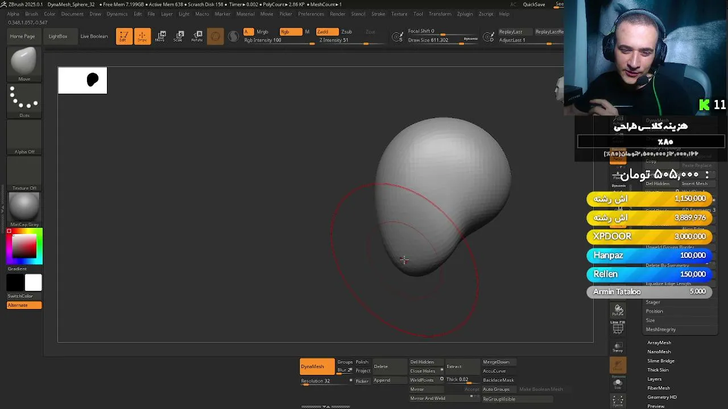This screenshot has width=728, height=409.
Task: Toggle the Gizmo 3D orange icon
Action: pyautogui.click(x=215, y=36)
